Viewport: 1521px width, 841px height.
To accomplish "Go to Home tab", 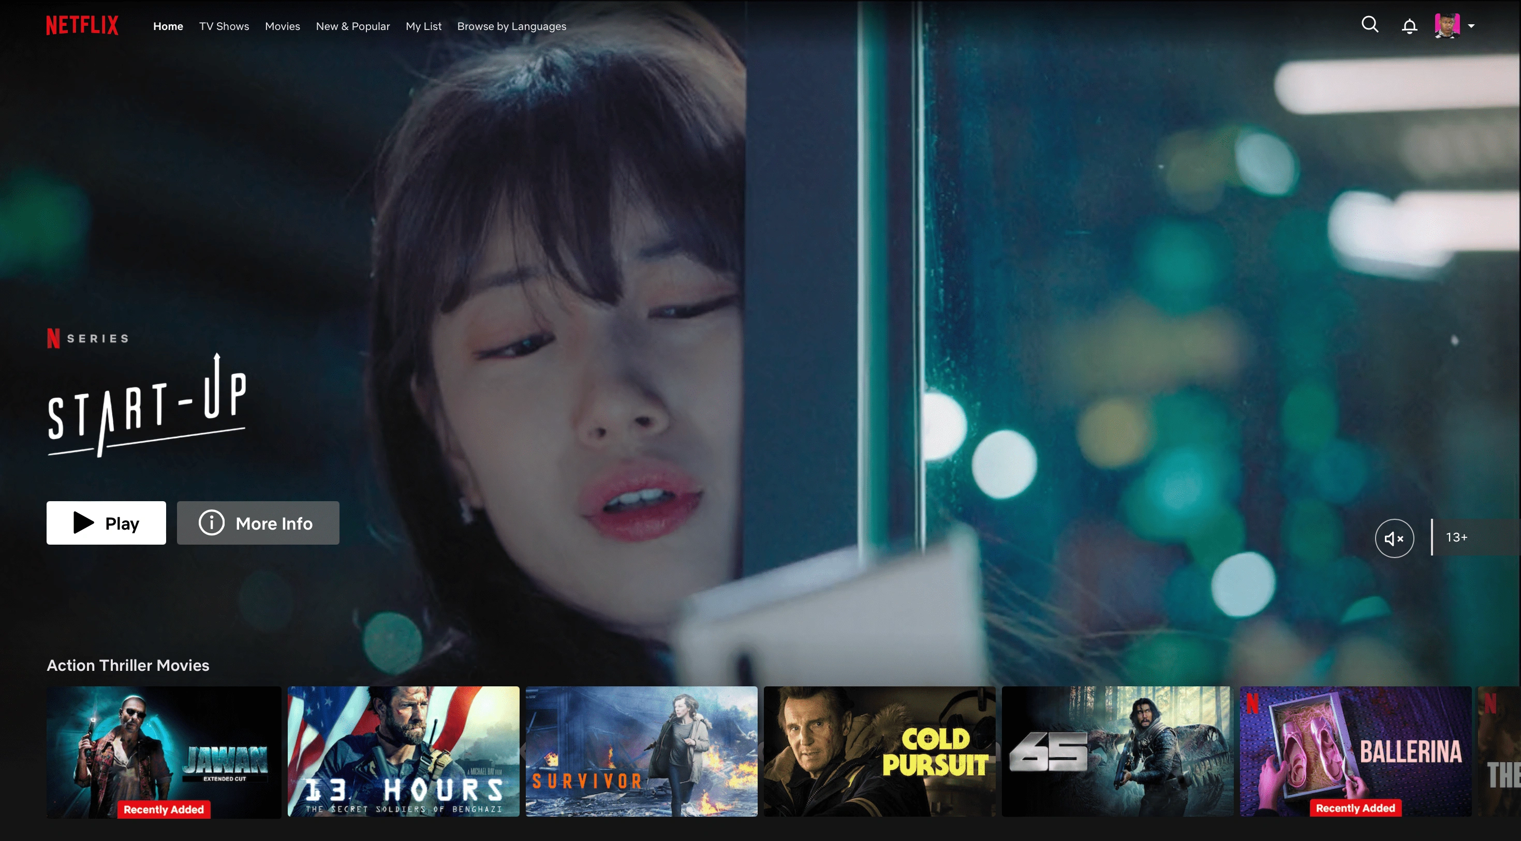I will pyautogui.click(x=168, y=26).
